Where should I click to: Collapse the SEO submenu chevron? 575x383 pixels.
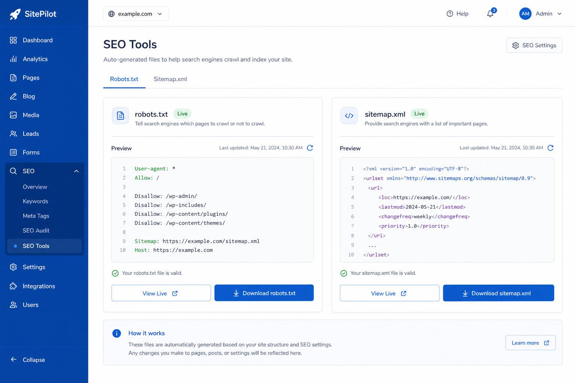click(76, 171)
